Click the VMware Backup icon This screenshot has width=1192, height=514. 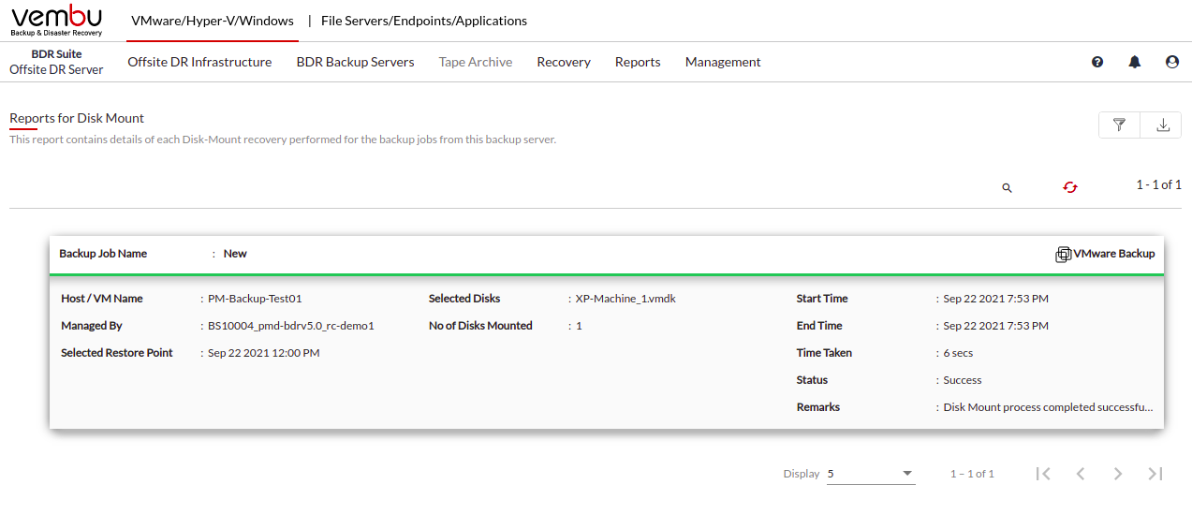(x=1063, y=255)
